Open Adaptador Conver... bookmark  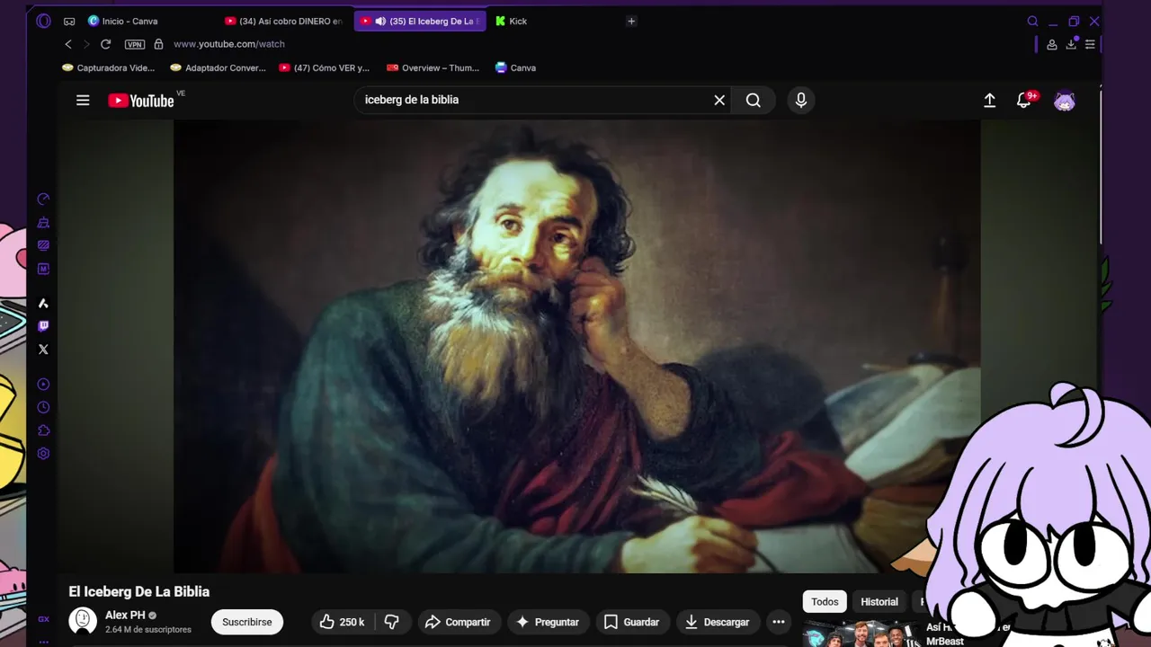218,67
